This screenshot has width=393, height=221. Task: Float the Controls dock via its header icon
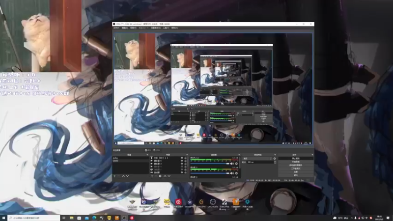[x=312, y=155]
